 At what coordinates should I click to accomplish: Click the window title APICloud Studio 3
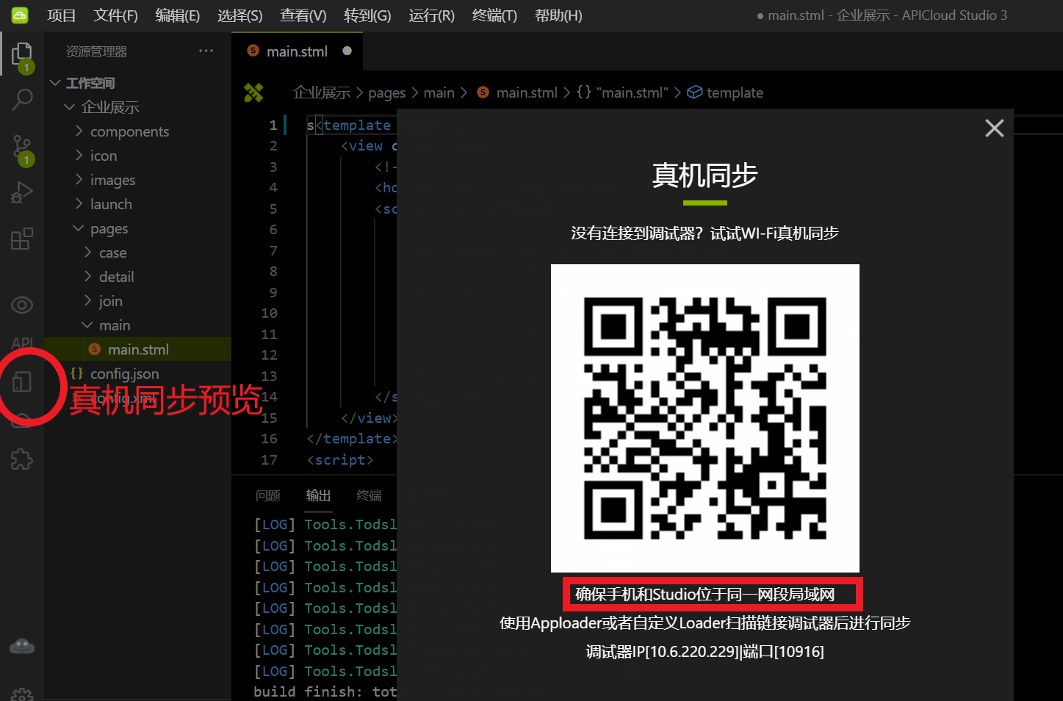(x=955, y=15)
